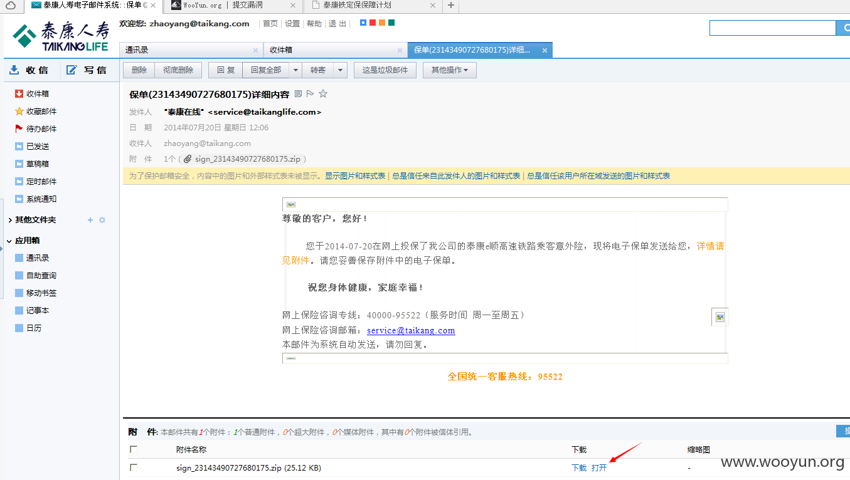Click attachment name sign_23143490727680175.zip in header
The image size is (850, 480).
click(247, 159)
